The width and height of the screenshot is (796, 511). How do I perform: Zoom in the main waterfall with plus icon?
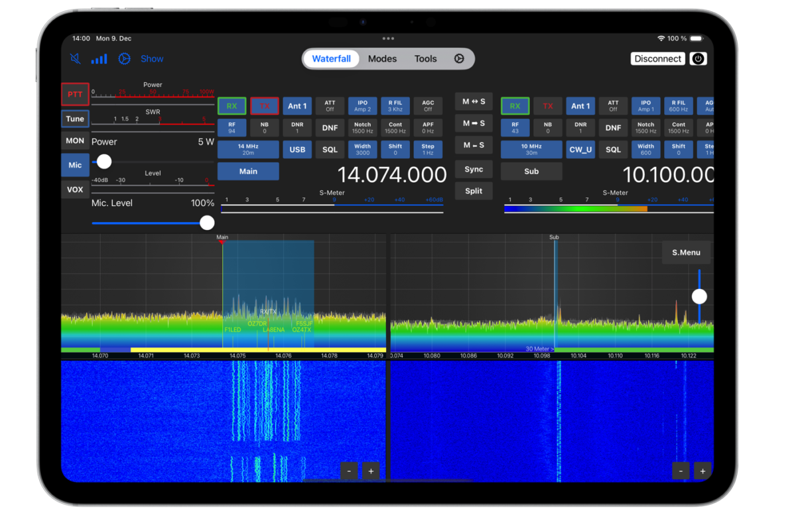(370, 471)
